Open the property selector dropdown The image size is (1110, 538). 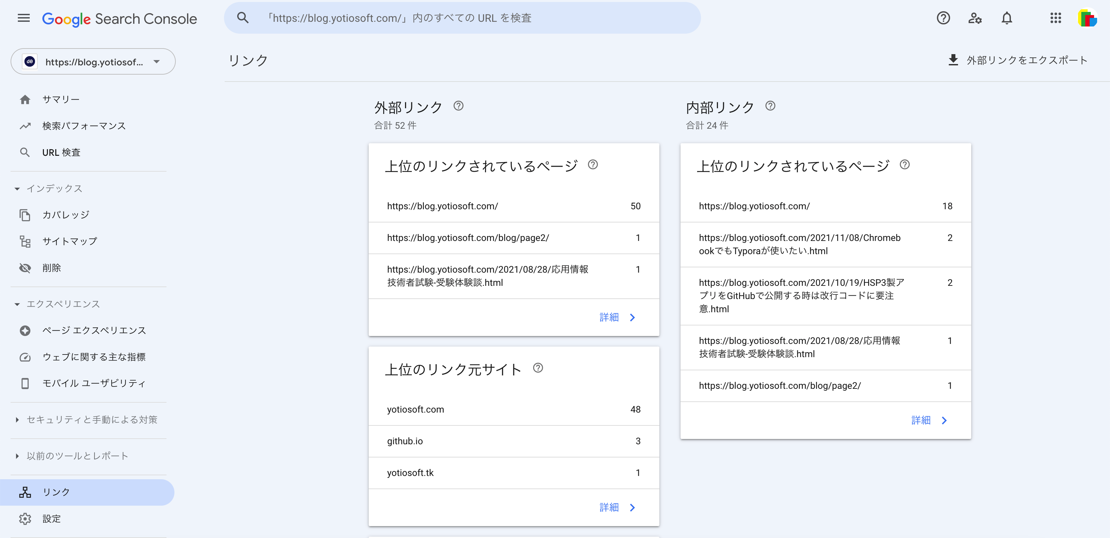coord(93,61)
